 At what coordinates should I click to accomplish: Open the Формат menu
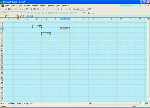35,6
